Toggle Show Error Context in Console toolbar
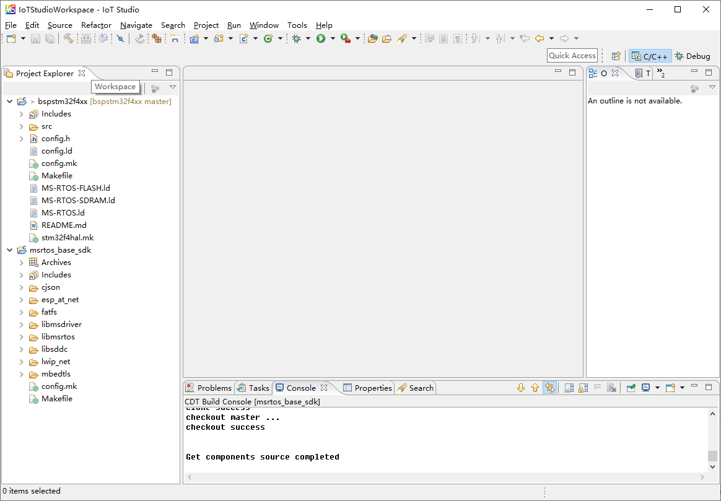The width and height of the screenshot is (721, 501). [x=549, y=388]
